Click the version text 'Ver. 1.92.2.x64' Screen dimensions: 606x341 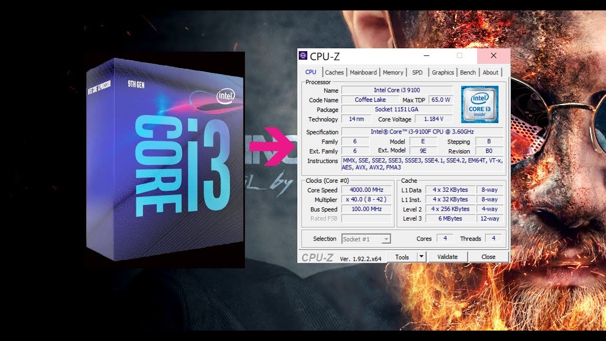360,259
